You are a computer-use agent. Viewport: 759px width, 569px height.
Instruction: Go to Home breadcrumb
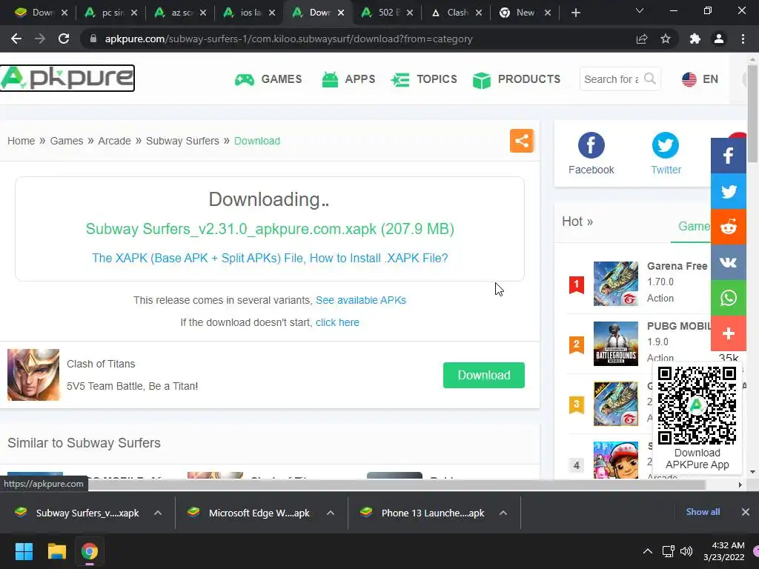coord(21,141)
